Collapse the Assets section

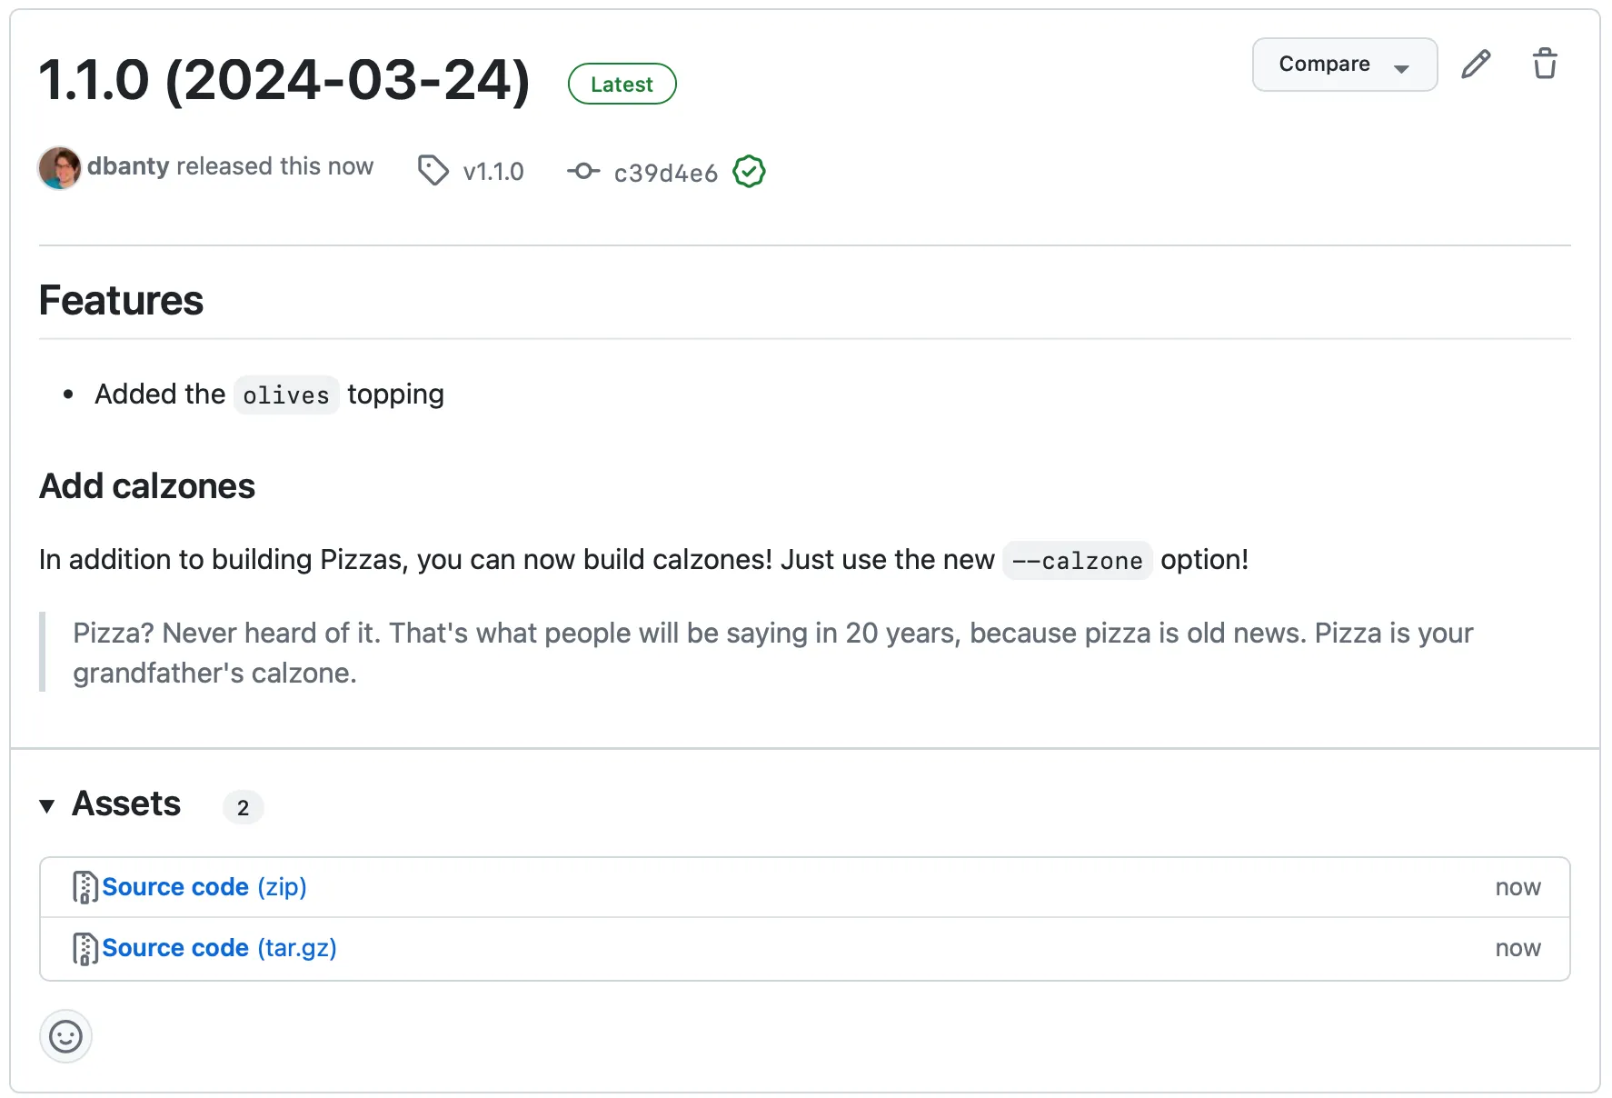tap(48, 805)
